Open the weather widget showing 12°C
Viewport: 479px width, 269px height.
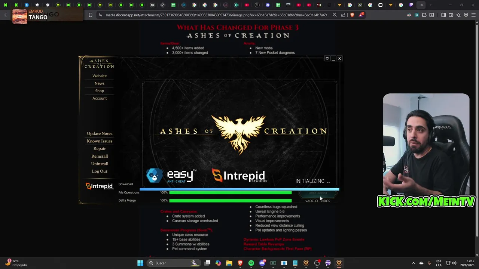[x=17, y=263]
